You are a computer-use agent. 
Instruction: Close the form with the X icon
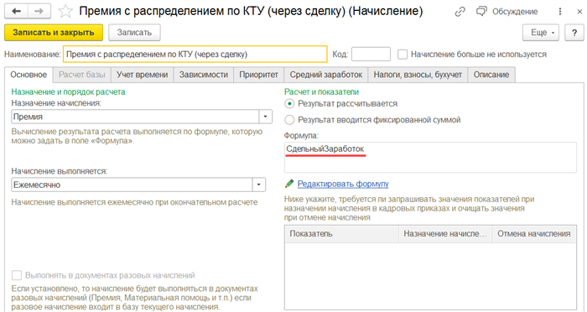click(x=579, y=12)
